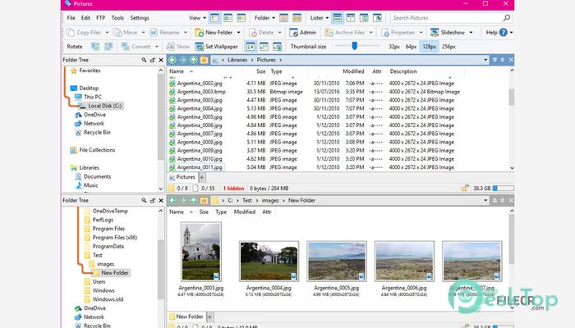Click back arrow in New Folder pane
Viewport: 575px width, 328px height.
(172, 200)
